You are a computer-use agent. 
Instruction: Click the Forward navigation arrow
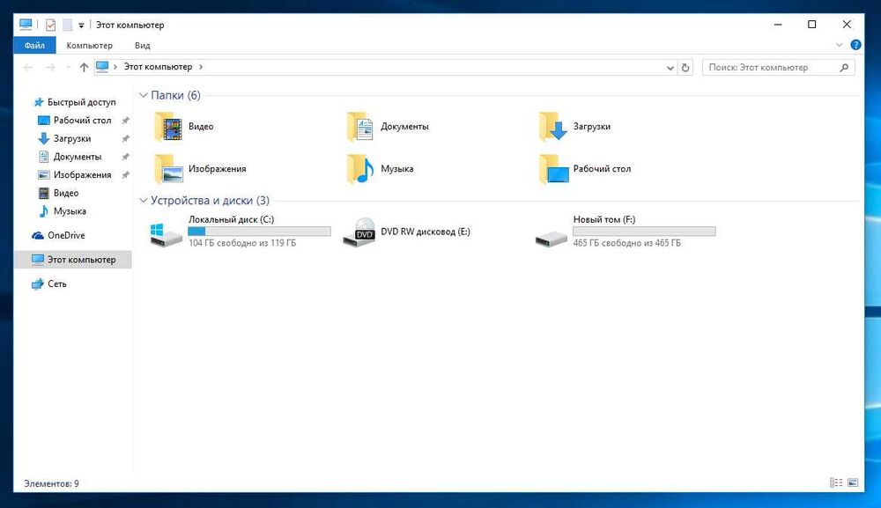click(x=50, y=68)
